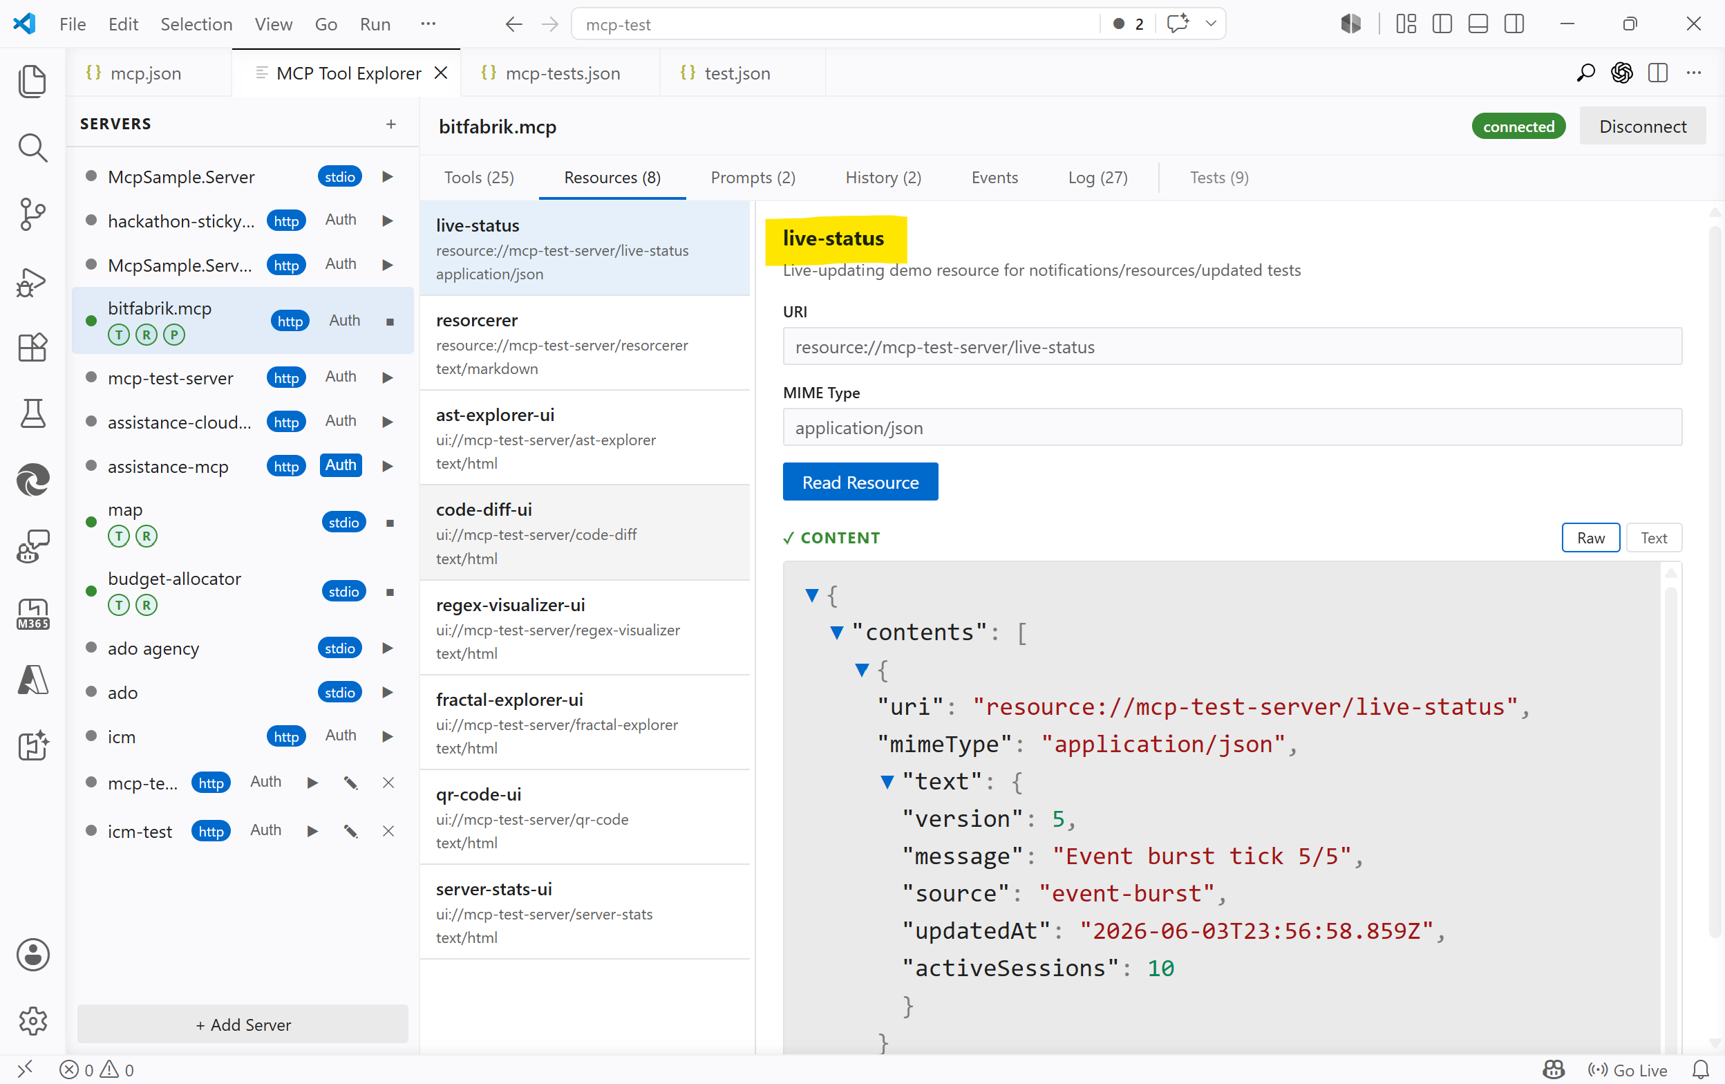The image size is (1725, 1084).
Task: Select the resorcerer resource
Action: pos(585,343)
